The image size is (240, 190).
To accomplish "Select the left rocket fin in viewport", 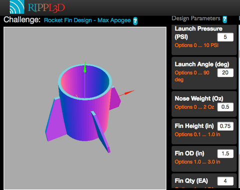I will [x=53, y=120].
